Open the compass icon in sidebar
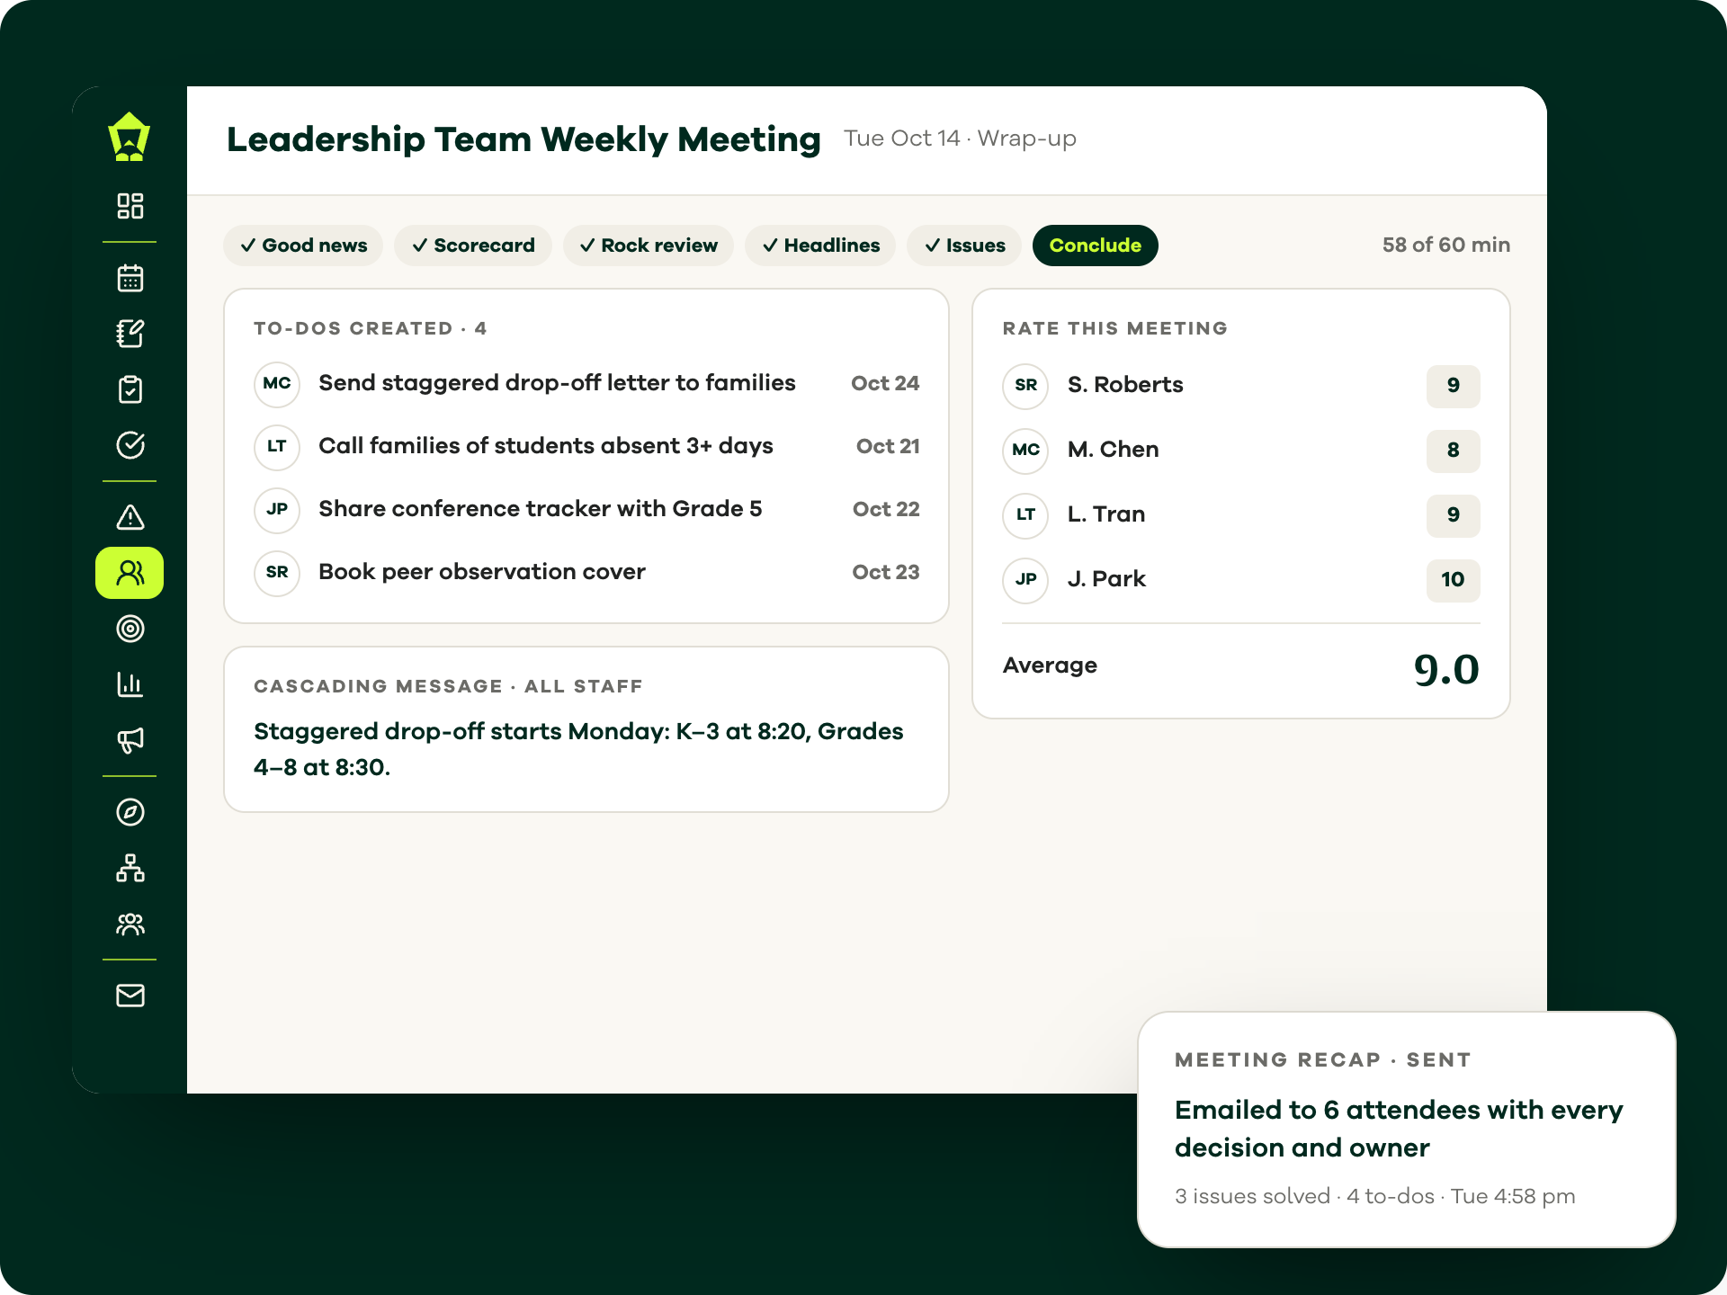 pos(130,812)
